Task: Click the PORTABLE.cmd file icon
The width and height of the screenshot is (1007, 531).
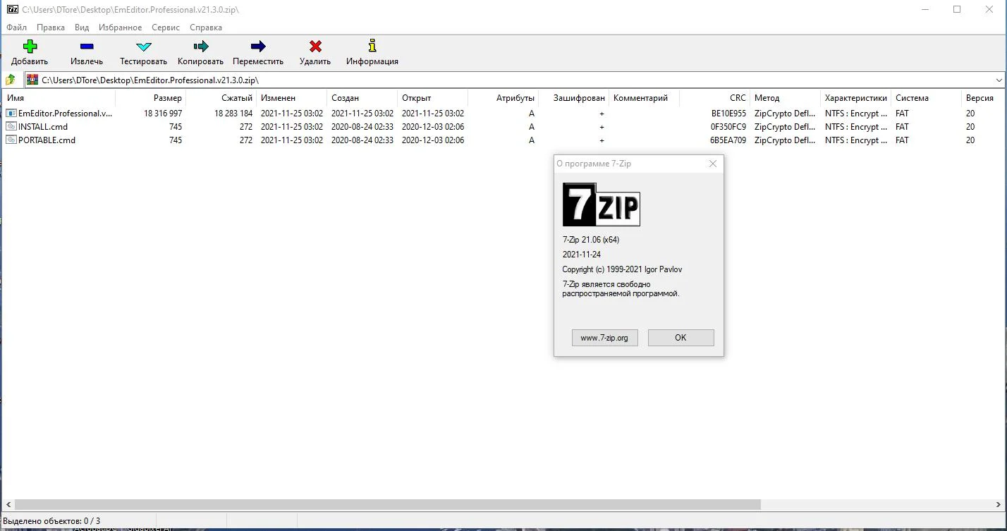Action: tap(11, 140)
